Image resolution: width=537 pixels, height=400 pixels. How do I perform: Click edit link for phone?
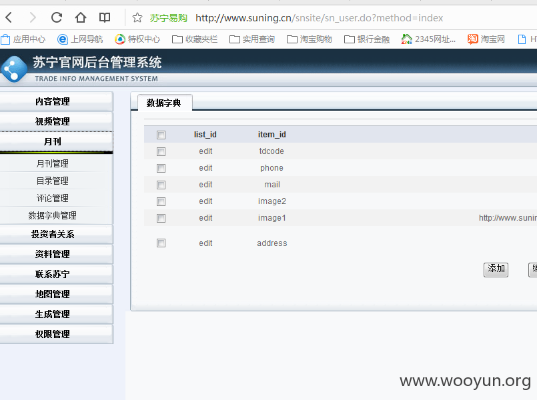coord(205,168)
